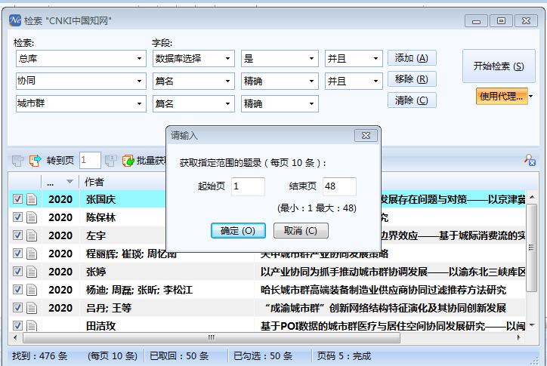This screenshot has height=366, width=547.
Task: Click author 张国庆 in results
Action: pyautogui.click(x=100, y=199)
